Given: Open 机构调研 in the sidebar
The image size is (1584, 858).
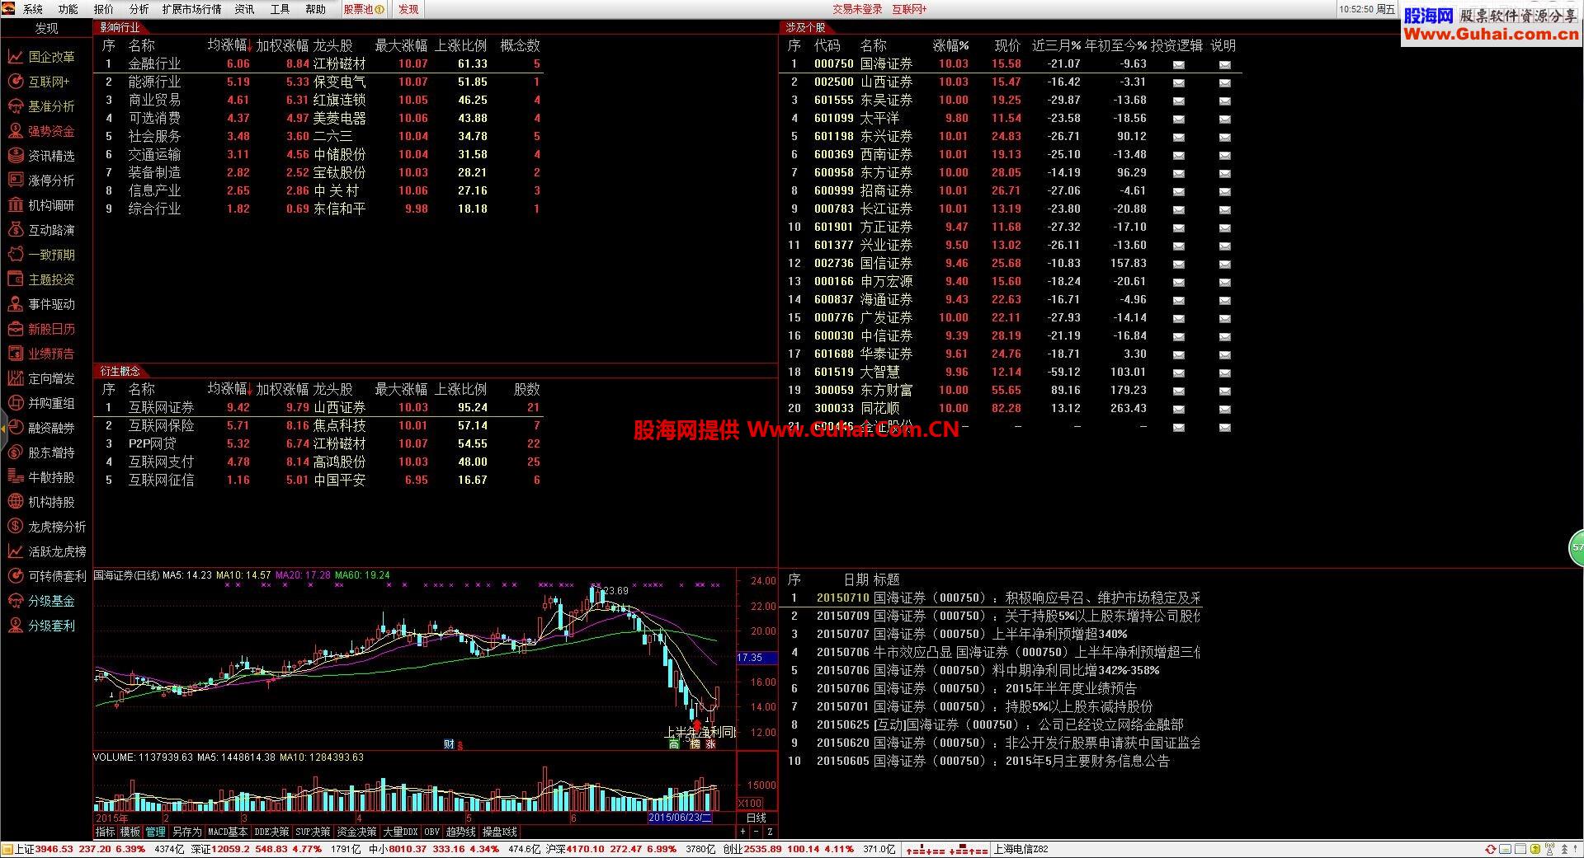Looking at the screenshot, I should tap(41, 205).
